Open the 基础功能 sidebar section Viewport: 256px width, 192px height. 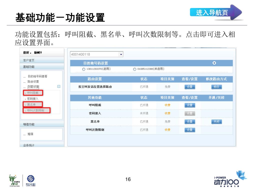(x=42, y=66)
